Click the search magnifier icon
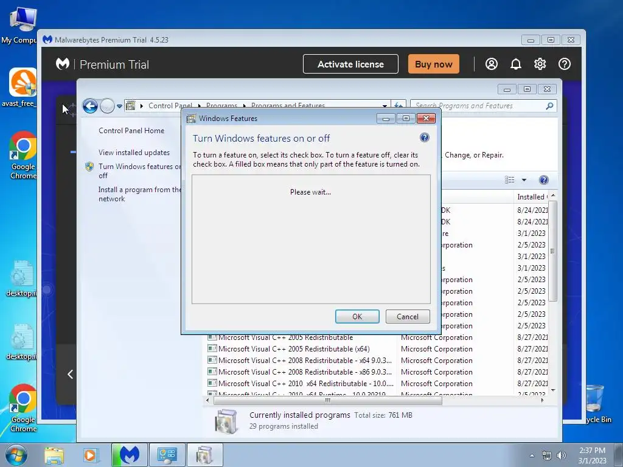Image resolution: width=623 pixels, height=467 pixels. [549, 106]
